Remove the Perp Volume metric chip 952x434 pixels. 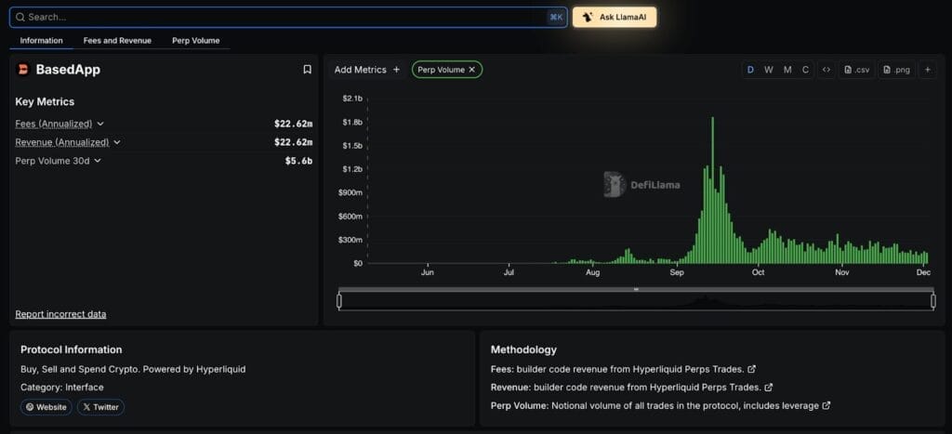[x=471, y=70]
